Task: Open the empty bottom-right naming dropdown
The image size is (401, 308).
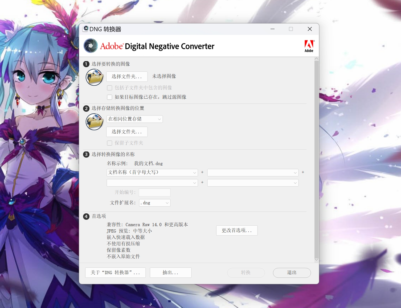Action: coord(253,183)
